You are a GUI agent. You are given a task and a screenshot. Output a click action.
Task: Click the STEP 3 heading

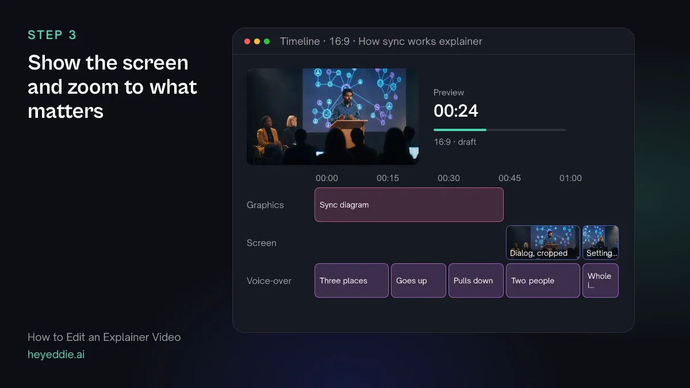tap(52, 35)
